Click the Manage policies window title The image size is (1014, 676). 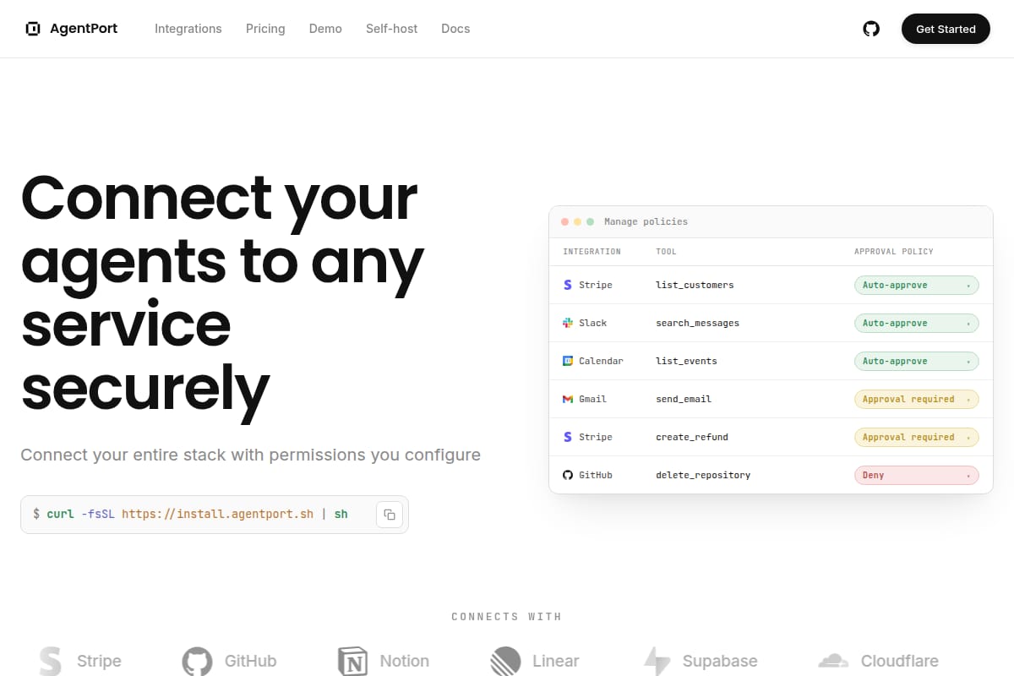coord(646,221)
